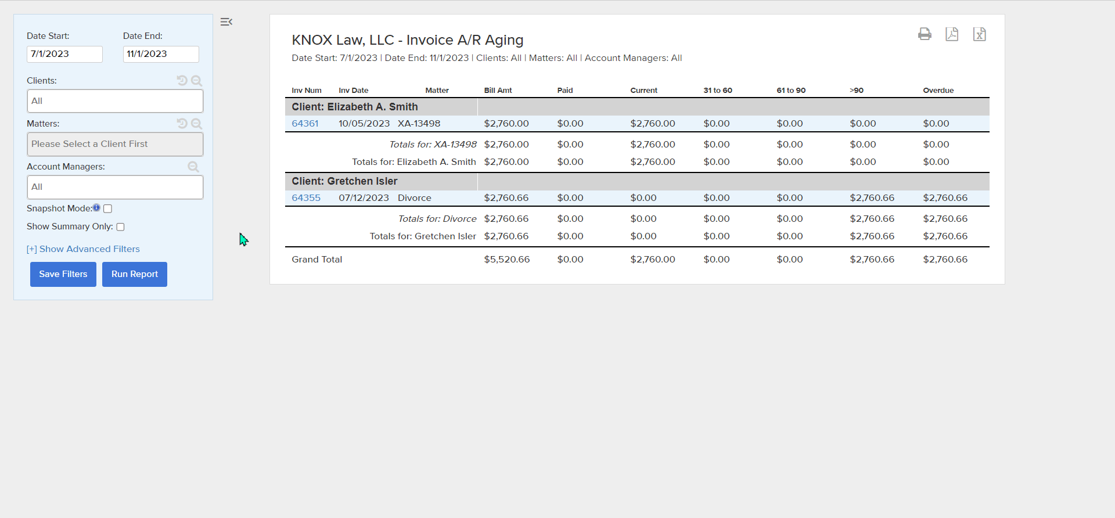
Task: Reset Clients filter history icon
Action: (182, 81)
